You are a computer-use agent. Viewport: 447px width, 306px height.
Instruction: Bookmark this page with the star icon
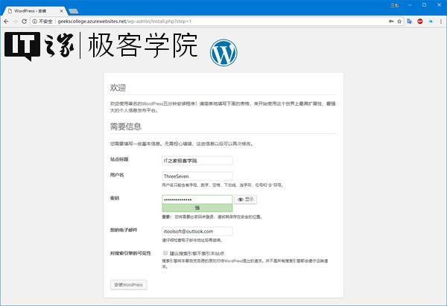pos(399,22)
